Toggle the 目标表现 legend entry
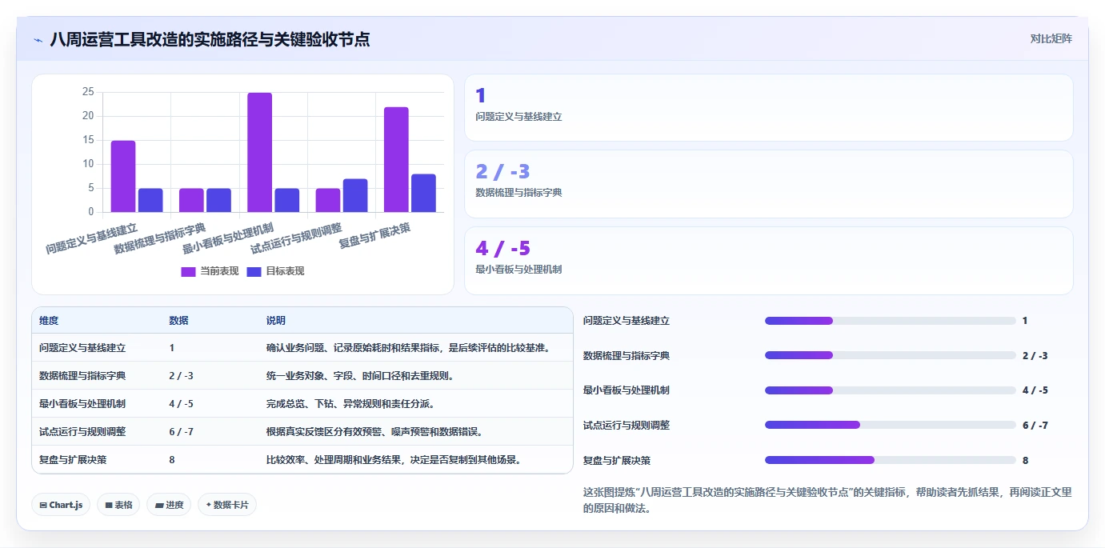The width and height of the screenshot is (1105, 548). click(x=275, y=271)
